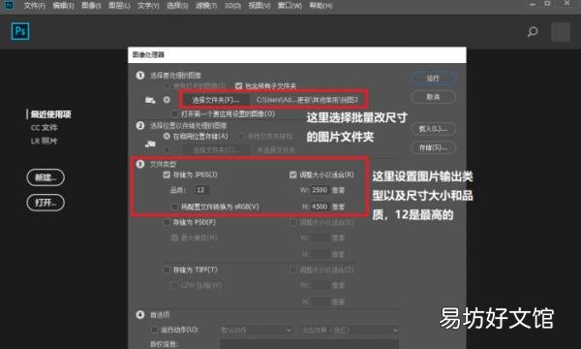The height and width of the screenshot is (349, 581).
Task: Click the 载入(L)... load button
Action: click(433, 129)
